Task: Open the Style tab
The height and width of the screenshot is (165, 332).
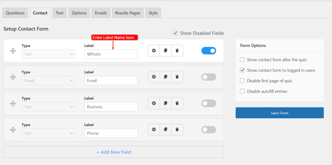Action: [x=153, y=13]
